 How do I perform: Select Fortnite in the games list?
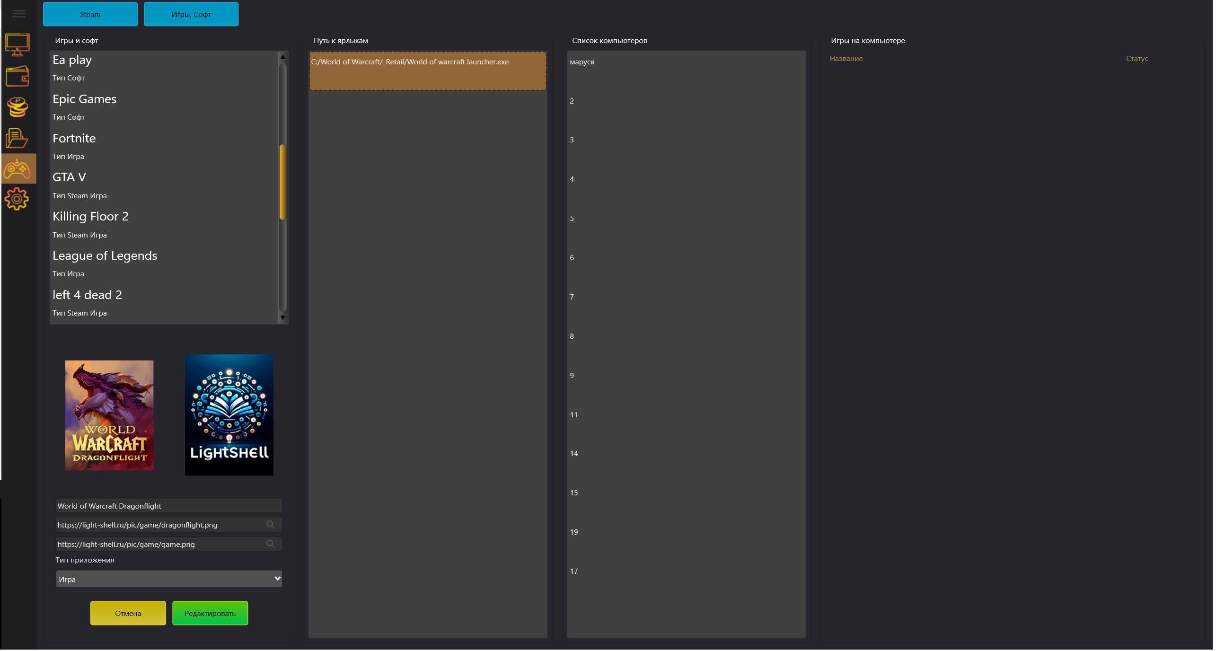(x=74, y=139)
